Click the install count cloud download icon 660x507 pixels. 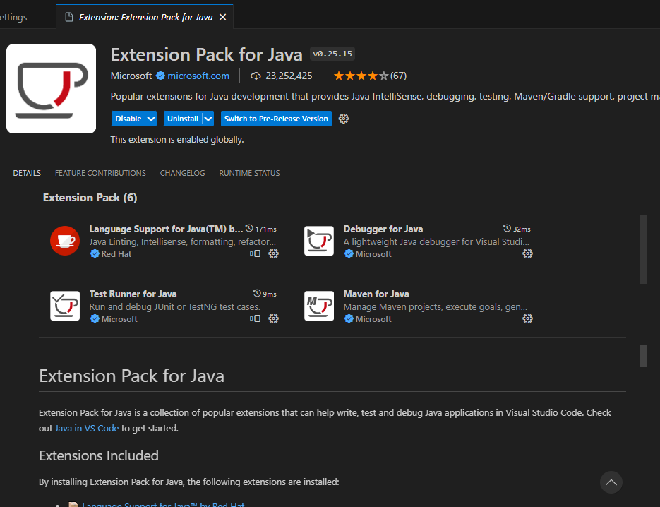point(256,76)
